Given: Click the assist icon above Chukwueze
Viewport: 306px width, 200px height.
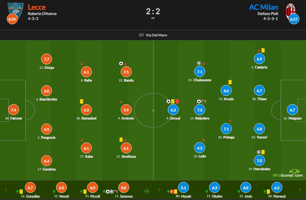Looking at the screenshot, I should click(199, 63).
